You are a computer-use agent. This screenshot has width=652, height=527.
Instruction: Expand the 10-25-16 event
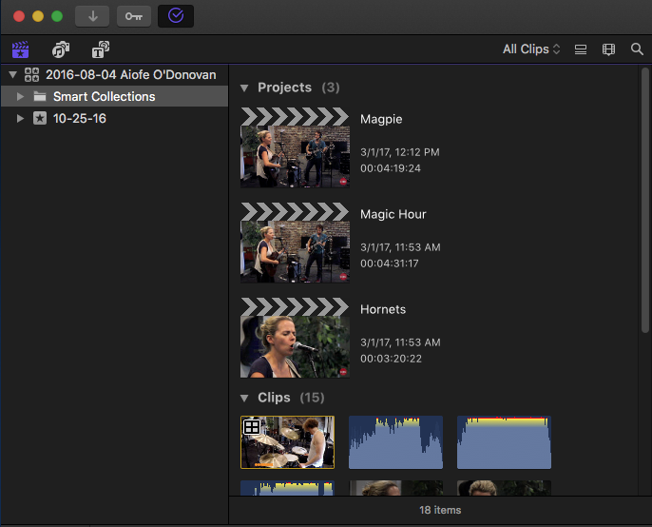click(x=21, y=119)
